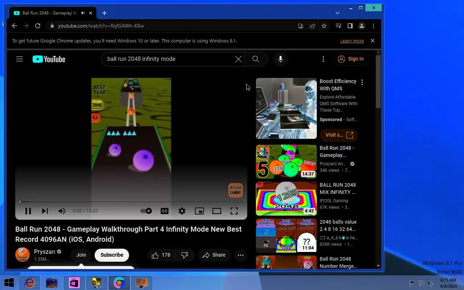Start voice search with microphone icon
The width and height of the screenshot is (464, 290).
click(280, 59)
